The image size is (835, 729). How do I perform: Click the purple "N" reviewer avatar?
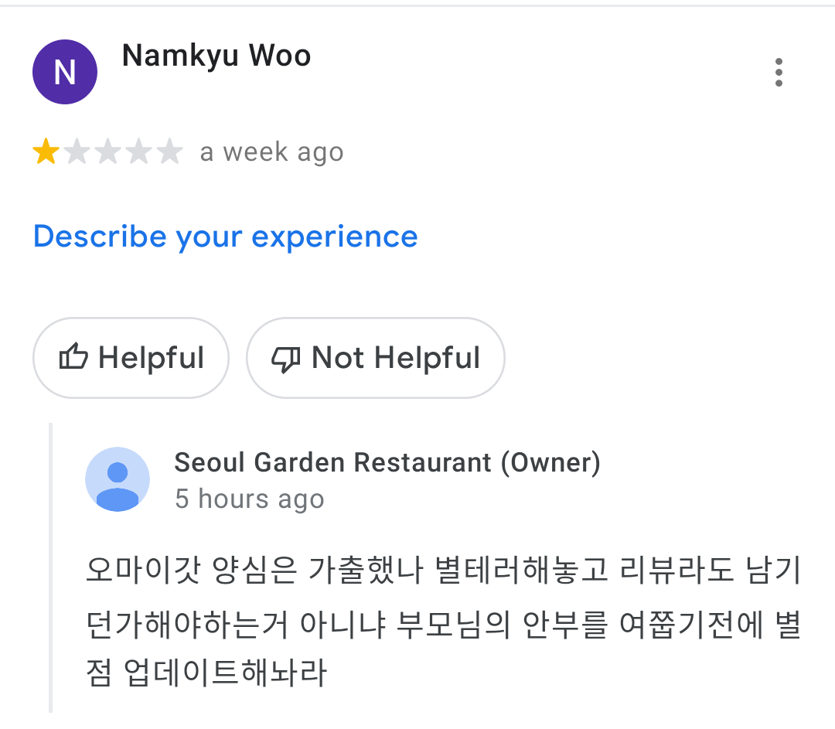pyautogui.click(x=65, y=72)
